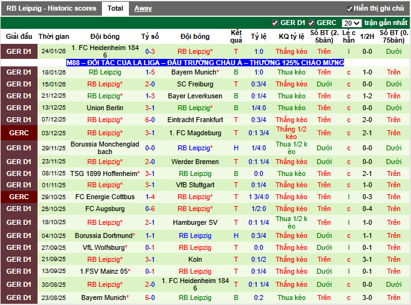Click the 2-1 score against Hamburger SV

150,222
